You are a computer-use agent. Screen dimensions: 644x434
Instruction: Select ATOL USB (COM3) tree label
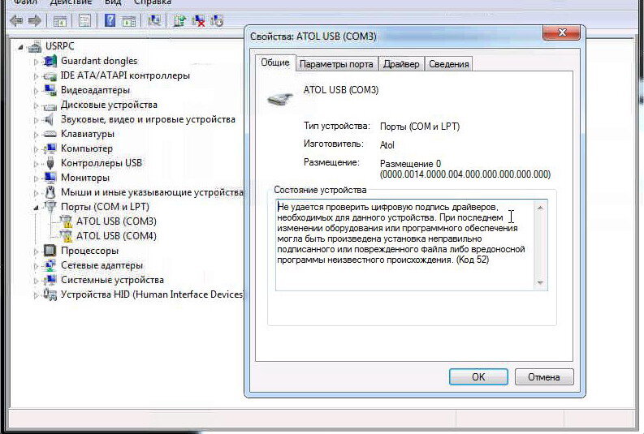[x=116, y=221]
